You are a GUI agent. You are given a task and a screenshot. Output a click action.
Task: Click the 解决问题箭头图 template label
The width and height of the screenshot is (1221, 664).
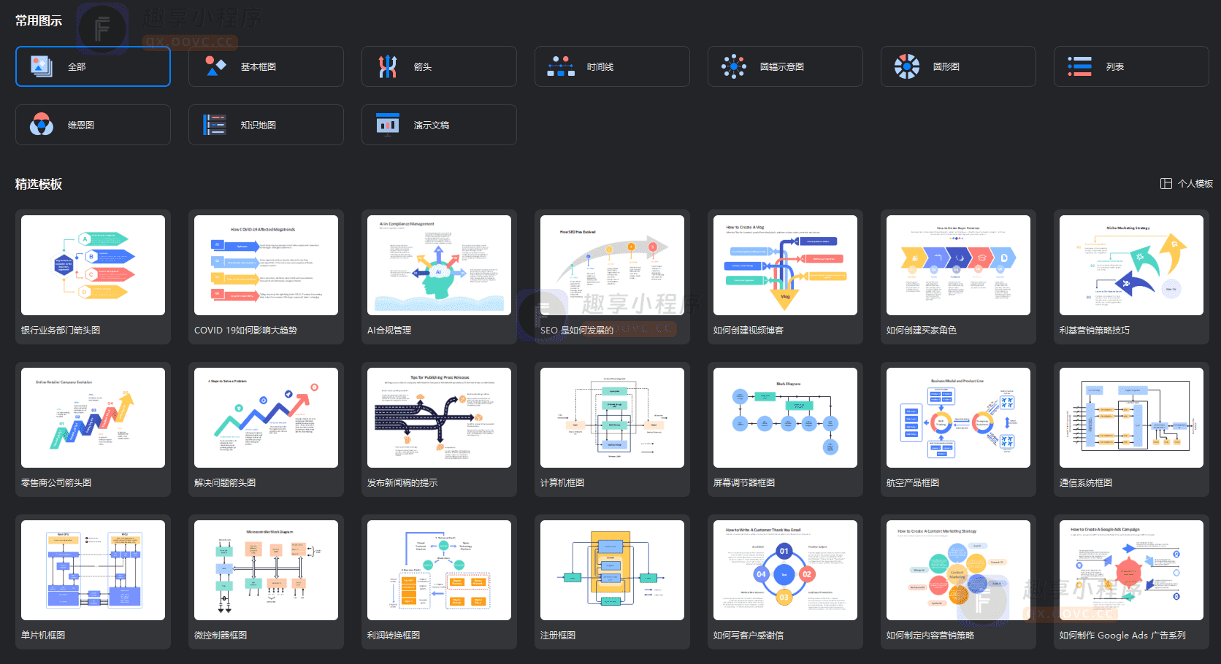(225, 483)
